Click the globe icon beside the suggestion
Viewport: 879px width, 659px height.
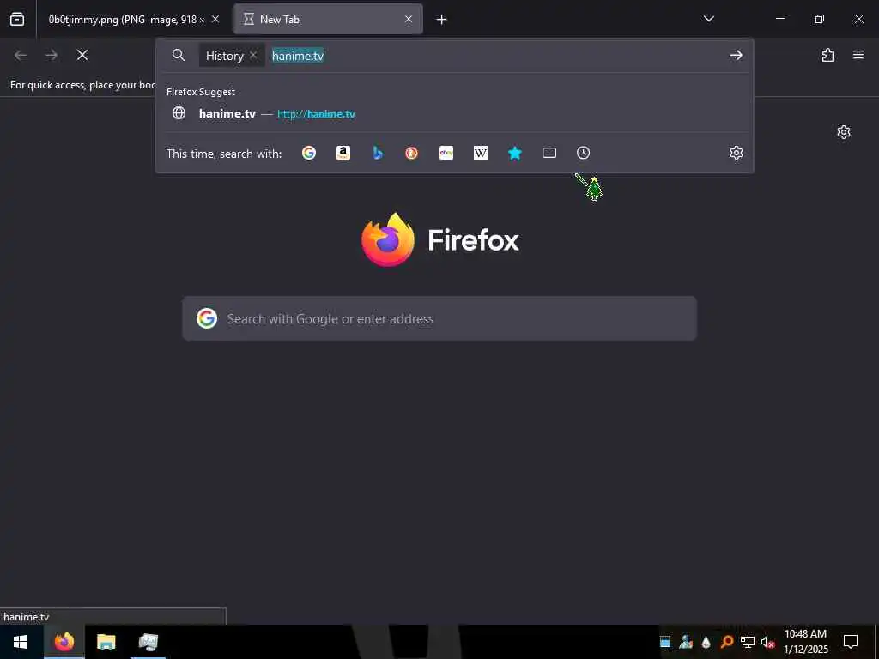click(179, 113)
